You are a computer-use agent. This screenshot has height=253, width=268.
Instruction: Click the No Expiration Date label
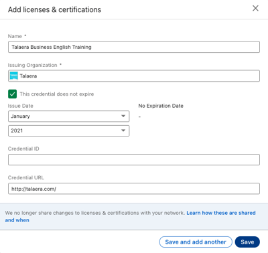161,106
